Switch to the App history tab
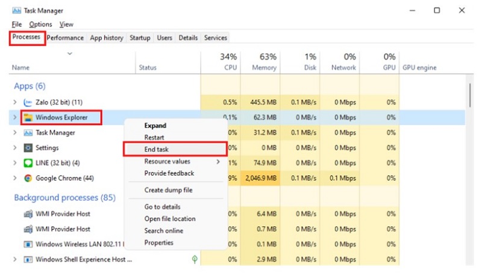The height and width of the screenshot is (276, 482). coord(107,38)
